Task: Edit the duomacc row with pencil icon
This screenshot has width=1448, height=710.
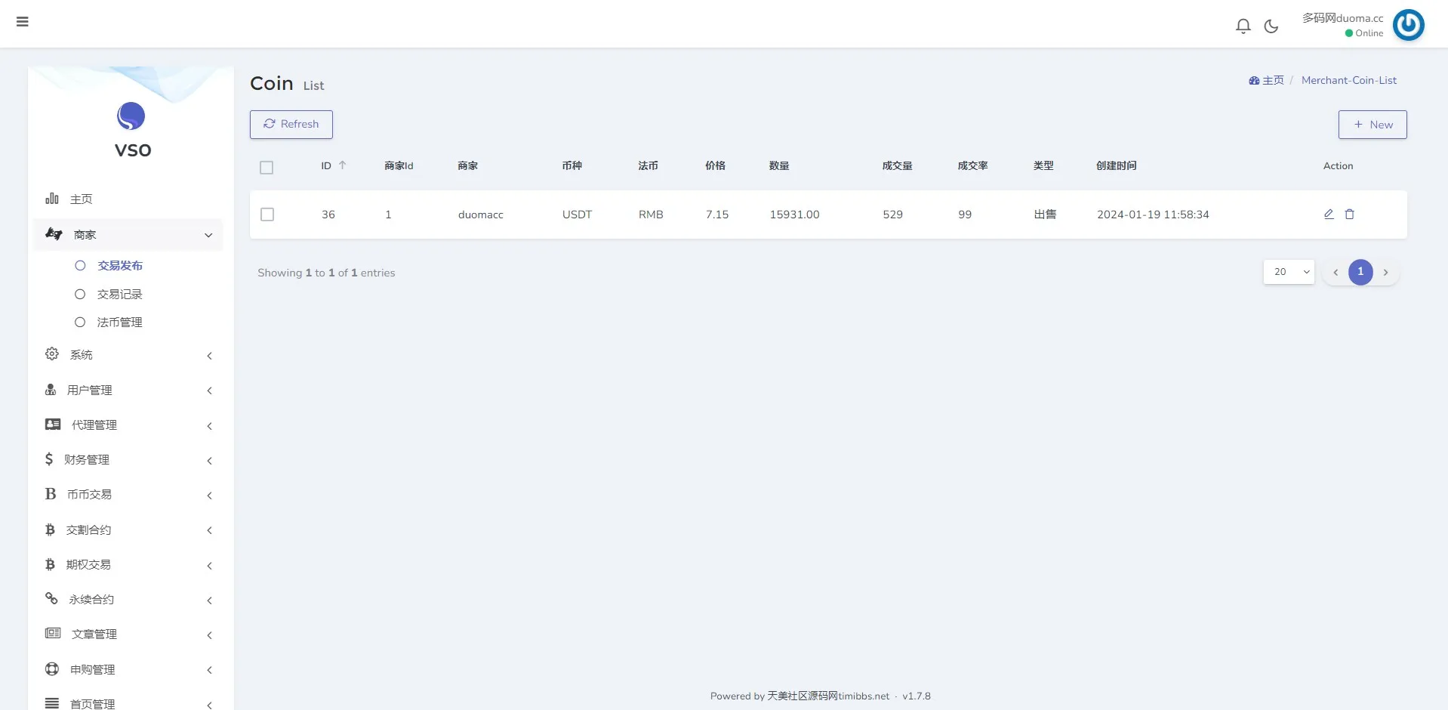Action: click(x=1329, y=215)
